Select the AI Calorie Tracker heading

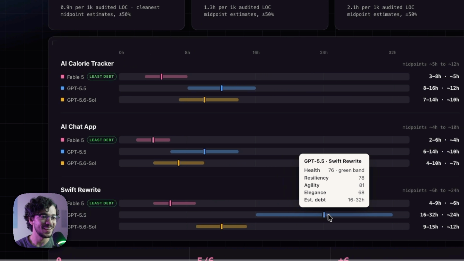pyautogui.click(x=87, y=63)
